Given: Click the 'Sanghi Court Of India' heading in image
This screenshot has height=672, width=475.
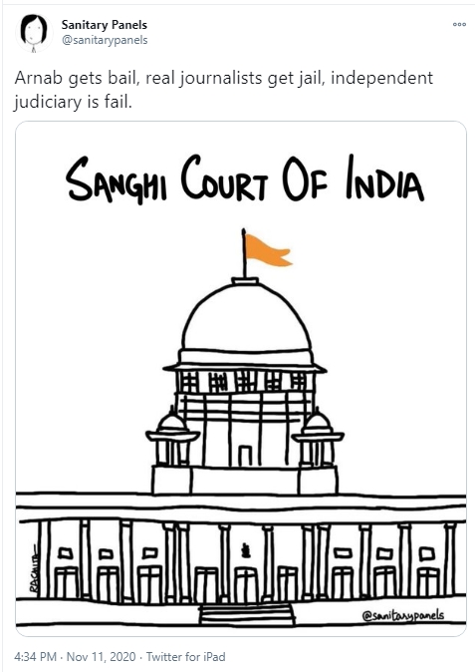Looking at the screenshot, I should [245, 178].
